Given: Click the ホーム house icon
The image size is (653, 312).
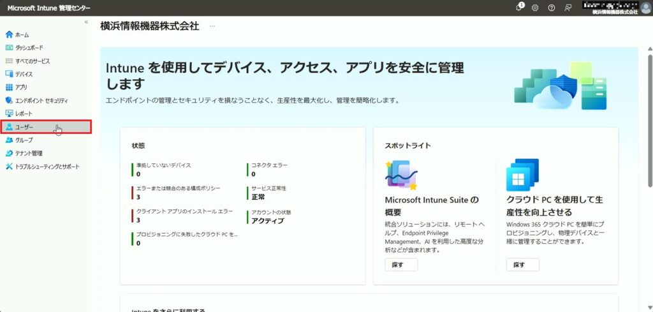Looking at the screenshot, I should 9,34.
